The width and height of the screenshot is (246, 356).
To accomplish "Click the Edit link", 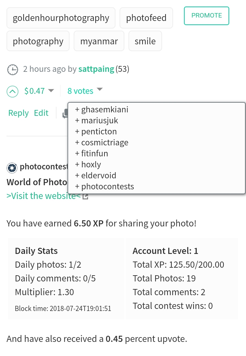I will click(x=41, y=113).
